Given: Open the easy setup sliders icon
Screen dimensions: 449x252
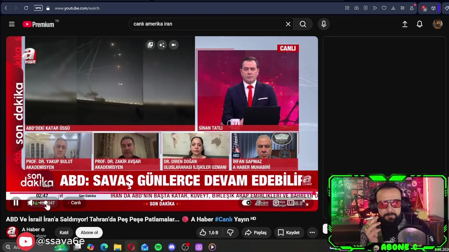Looking at the screenshot, I should 402,8.
